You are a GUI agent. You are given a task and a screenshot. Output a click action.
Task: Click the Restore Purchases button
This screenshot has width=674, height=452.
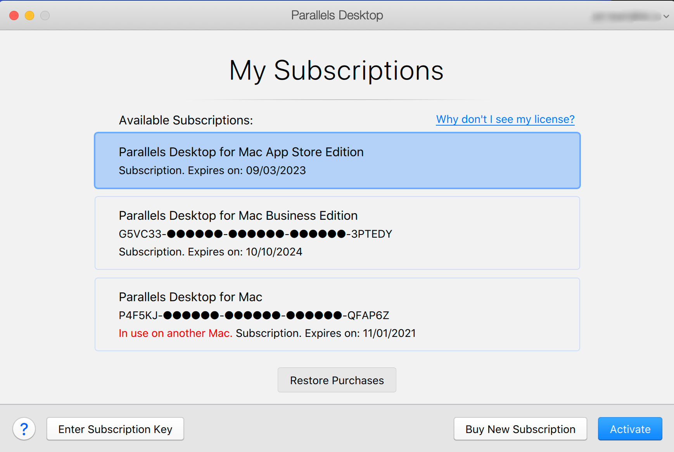click(337, 380)
